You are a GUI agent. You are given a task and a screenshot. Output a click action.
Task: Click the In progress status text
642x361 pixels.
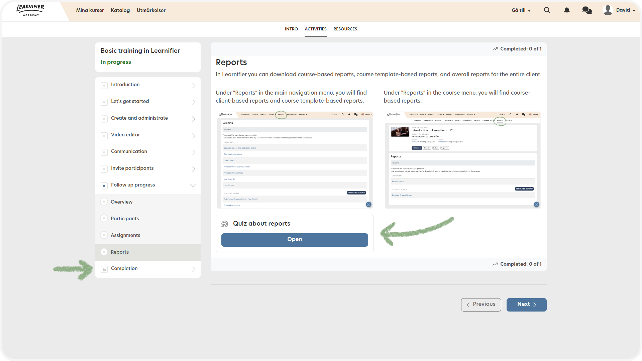tap(116, 62)
